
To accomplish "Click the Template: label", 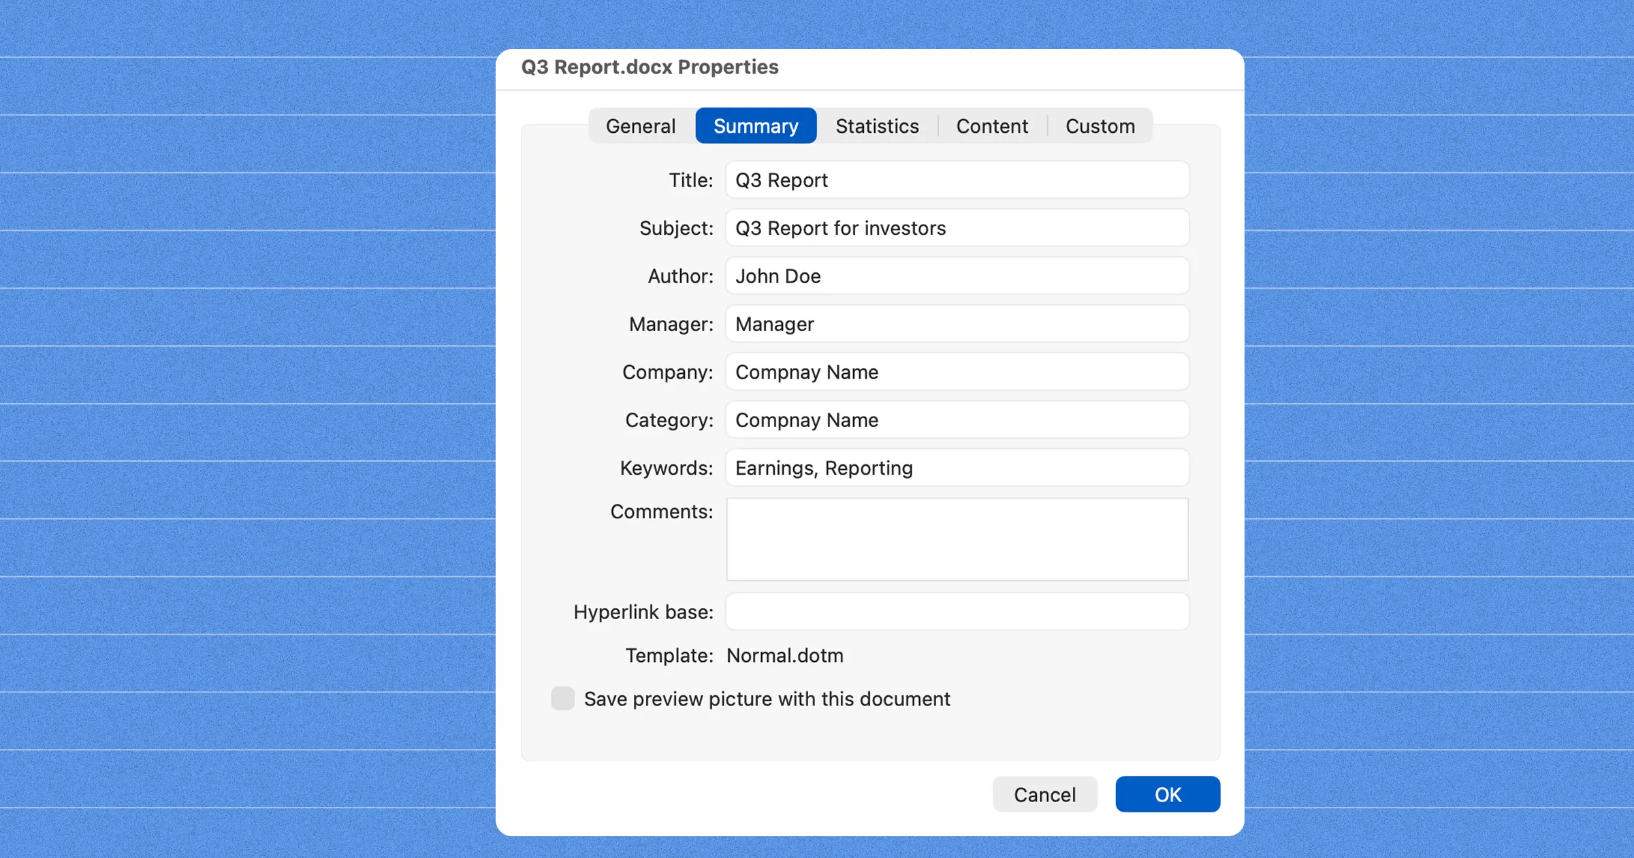I will coord(669,656).
